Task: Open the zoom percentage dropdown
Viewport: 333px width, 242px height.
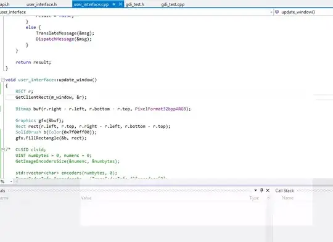Action: (11, 181)
